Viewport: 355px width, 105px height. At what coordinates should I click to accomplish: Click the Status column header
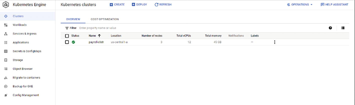(x=75, y=36)
